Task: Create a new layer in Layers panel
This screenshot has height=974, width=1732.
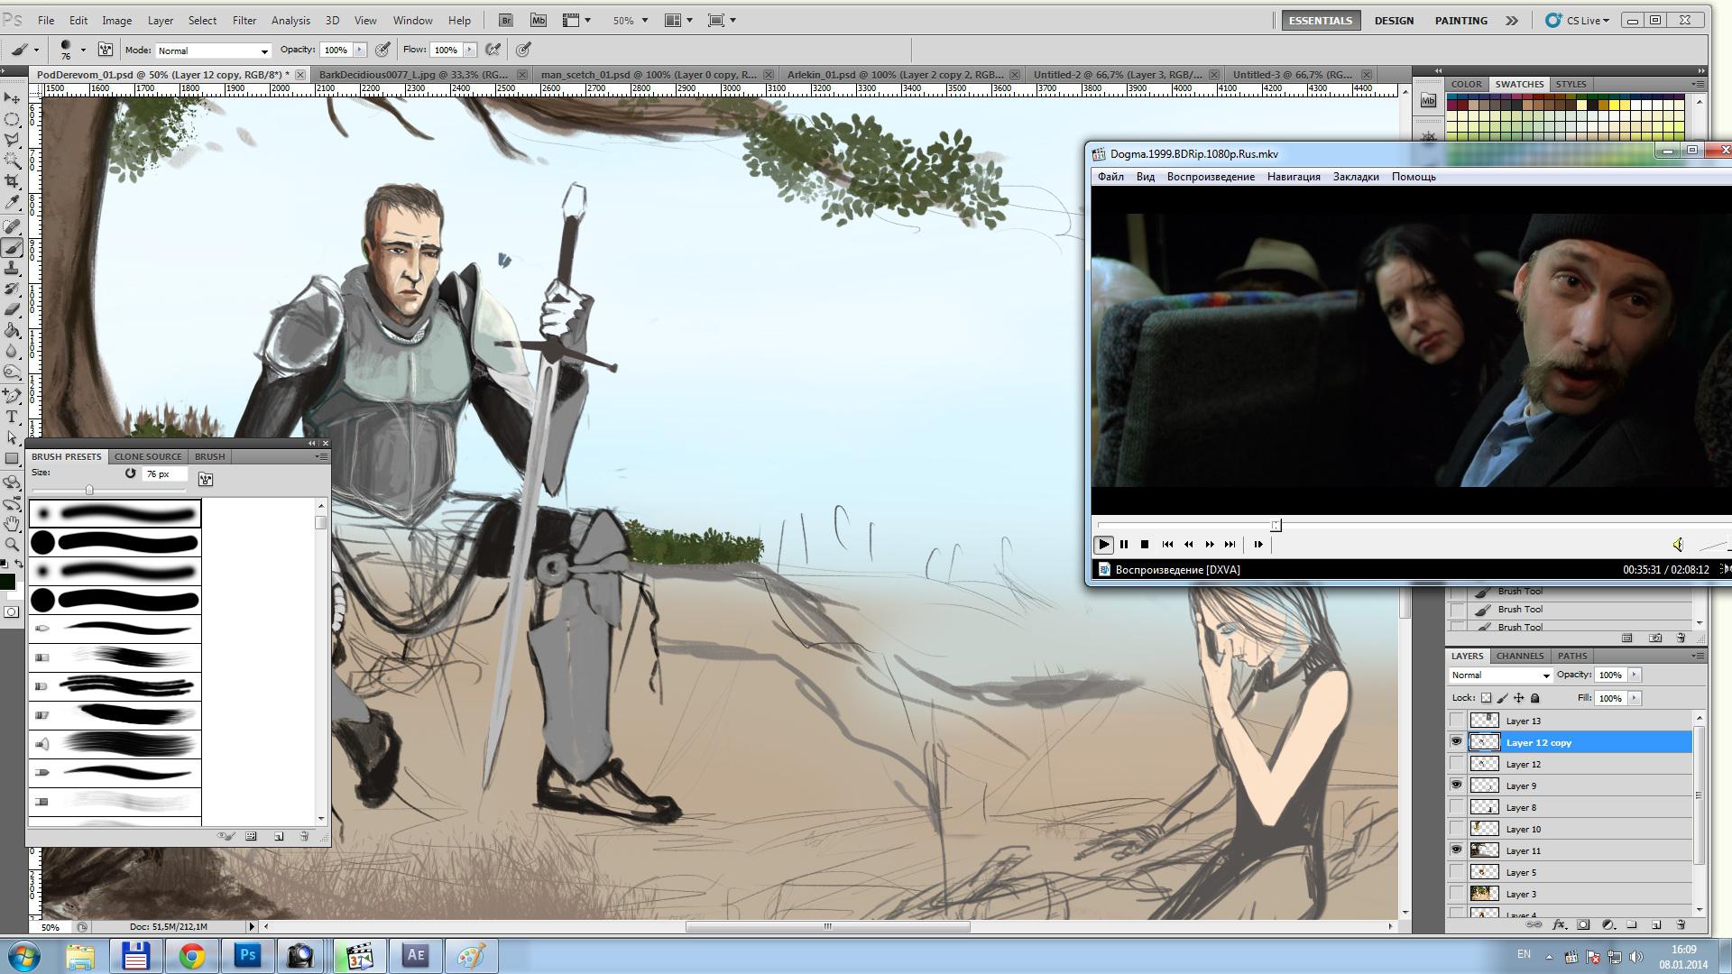Action: (x=1656, y=925)
